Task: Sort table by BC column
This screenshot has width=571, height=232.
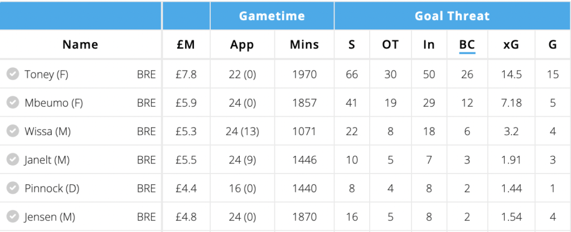Action: (467, 45)
